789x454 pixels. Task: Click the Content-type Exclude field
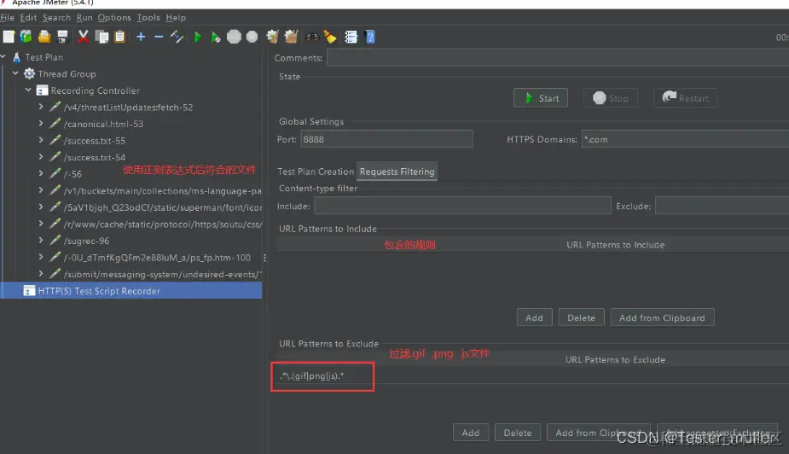722,206
